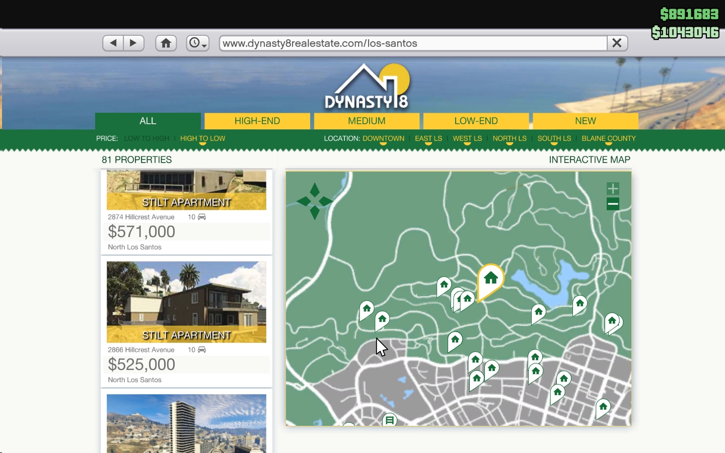Image resolution: width=725 pixels, height=453 pixels.
Task: Go forward with the browser forward arrow
Action: click(133, 43)
